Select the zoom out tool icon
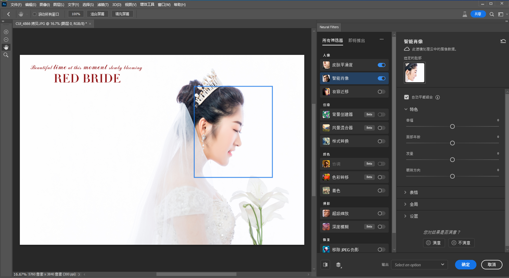Image resolution: width=509 pixels, height=278 pixels. [x=6, y=40]
